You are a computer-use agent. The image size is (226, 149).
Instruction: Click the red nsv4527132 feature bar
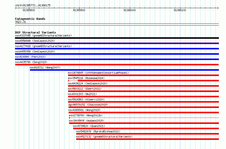pos(148,139)
